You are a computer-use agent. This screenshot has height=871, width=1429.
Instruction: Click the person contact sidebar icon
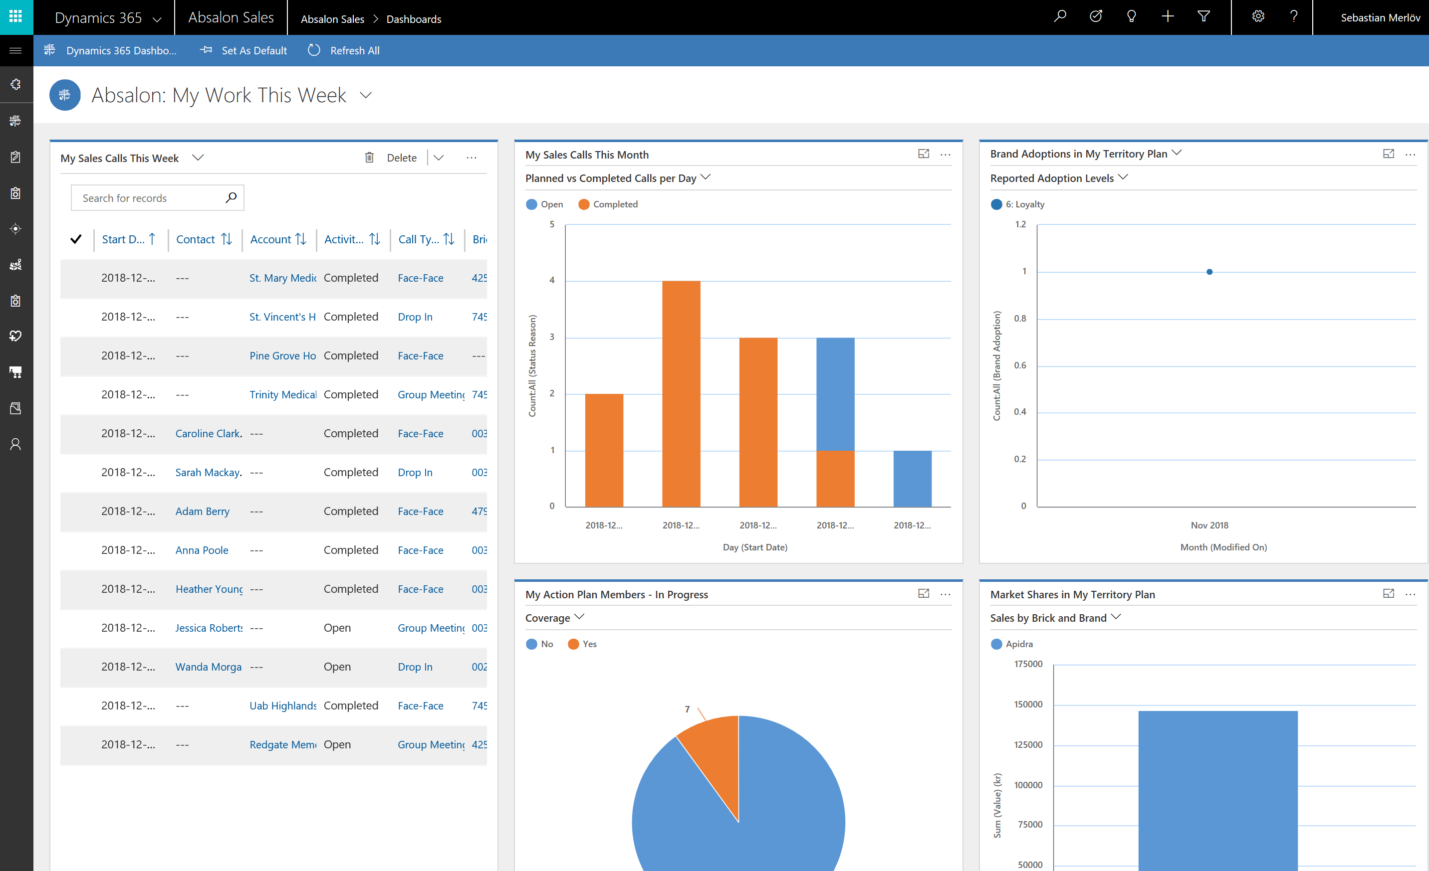pos(16,444)
